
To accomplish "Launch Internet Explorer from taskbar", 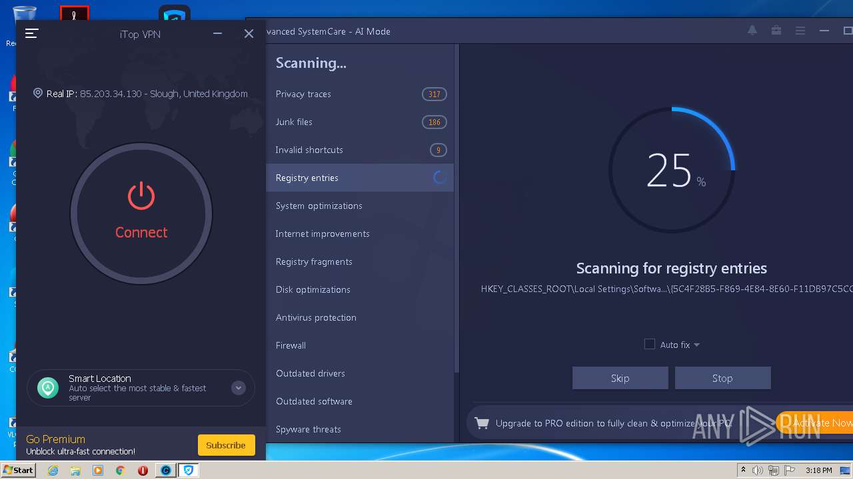I will (53, 470).
